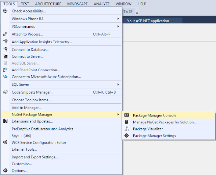Viewport: 216px width, 175px height.
Task: Open the ANALYZE menu
Action: click(102, 4)
